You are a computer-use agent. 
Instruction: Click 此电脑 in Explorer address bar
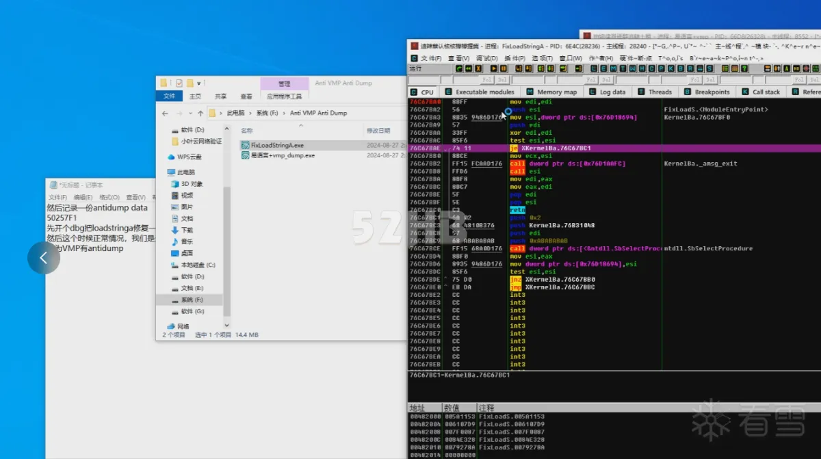(x=236, y=113)
